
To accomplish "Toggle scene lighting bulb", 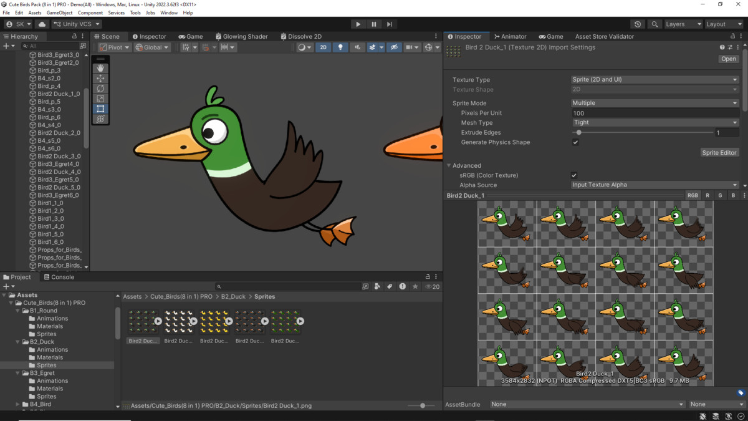I will point(340,47).
